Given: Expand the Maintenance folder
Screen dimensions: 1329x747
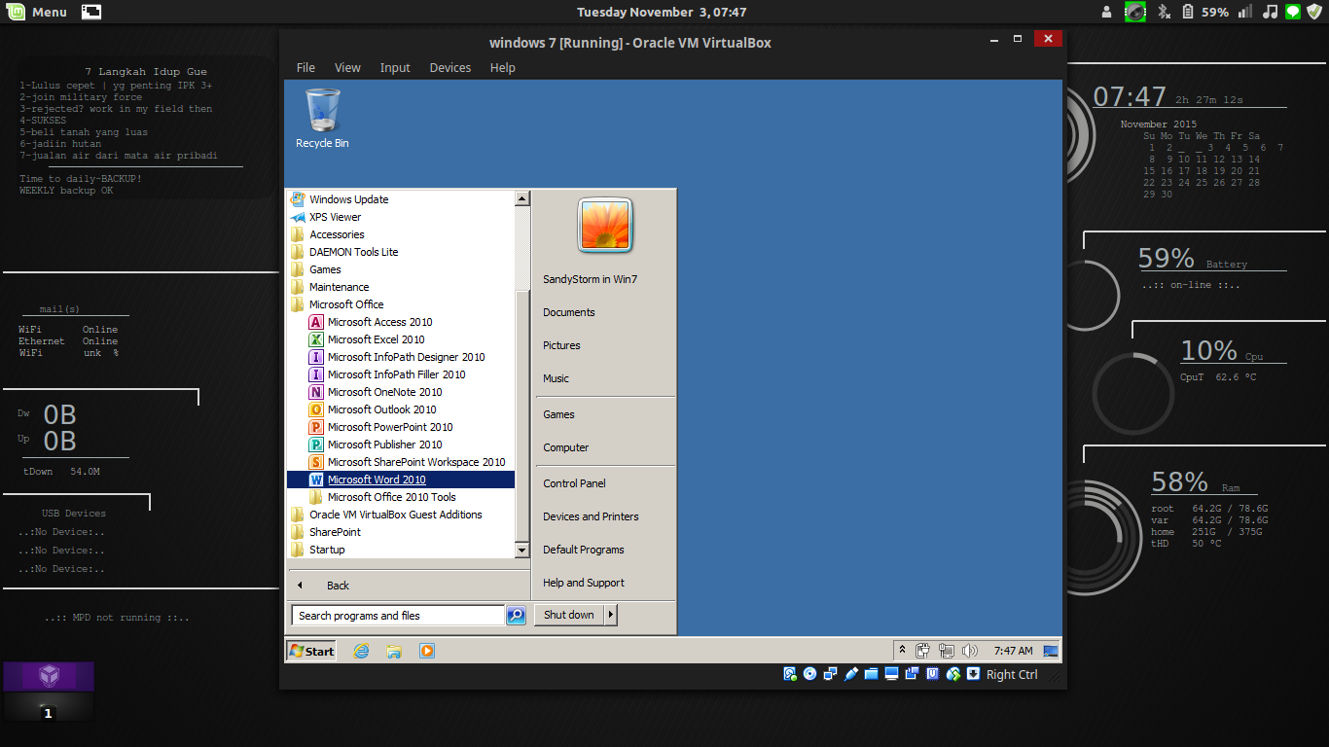Looking at the screenshot, I should (x=330, y=287).
